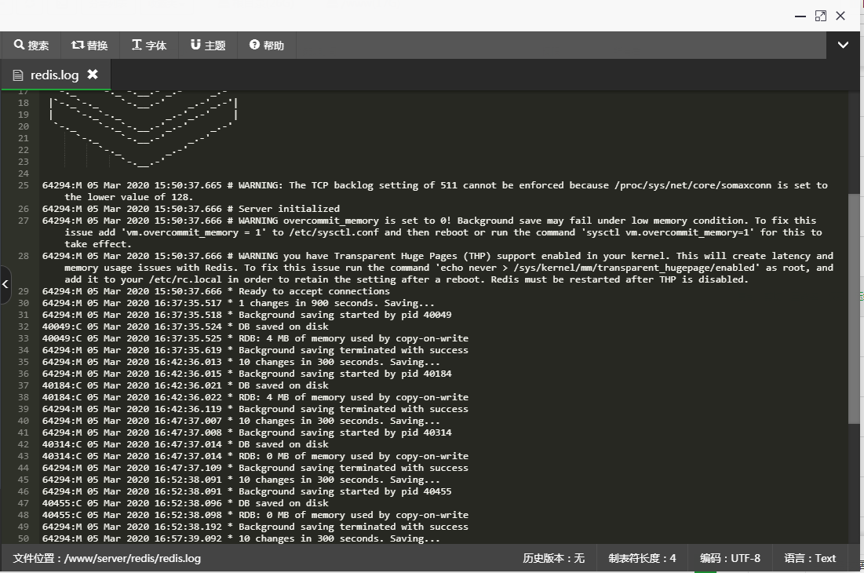Screen dimensions: 864x573
Task: Click 'DB saved on disk' on line 47
Action: (185, 503)
